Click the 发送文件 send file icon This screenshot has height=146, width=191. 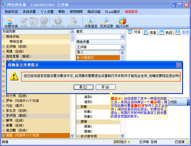click(74, 22)
